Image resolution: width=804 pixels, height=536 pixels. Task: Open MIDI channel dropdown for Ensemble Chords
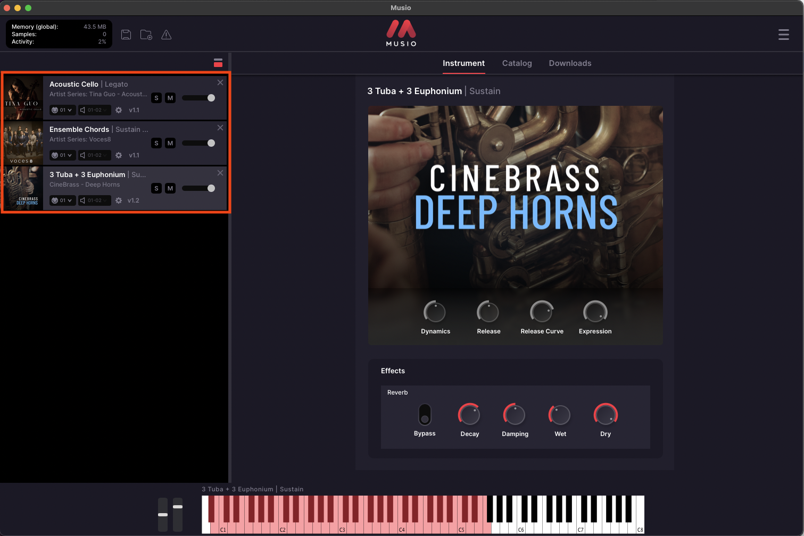coord(62,155)
